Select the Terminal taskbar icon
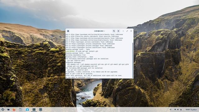 tap(34, 110)
